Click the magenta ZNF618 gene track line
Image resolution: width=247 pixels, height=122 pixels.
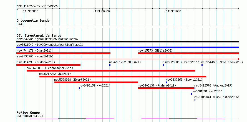128,118
